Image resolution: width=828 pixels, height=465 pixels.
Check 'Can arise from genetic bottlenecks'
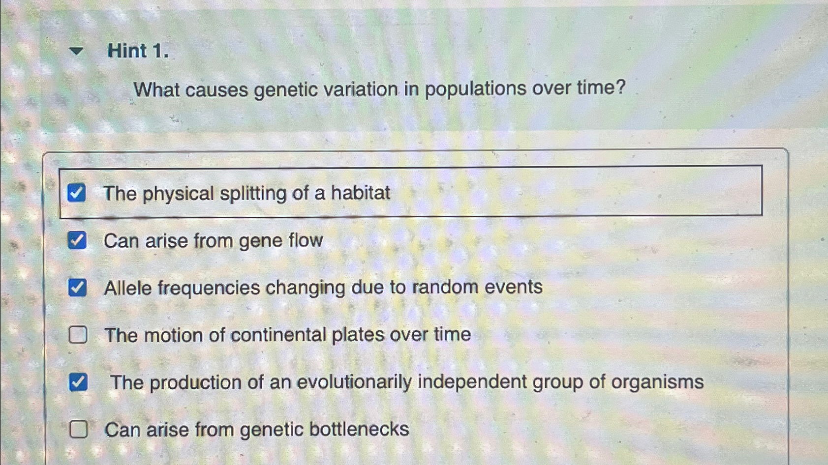tap(78, 430)
